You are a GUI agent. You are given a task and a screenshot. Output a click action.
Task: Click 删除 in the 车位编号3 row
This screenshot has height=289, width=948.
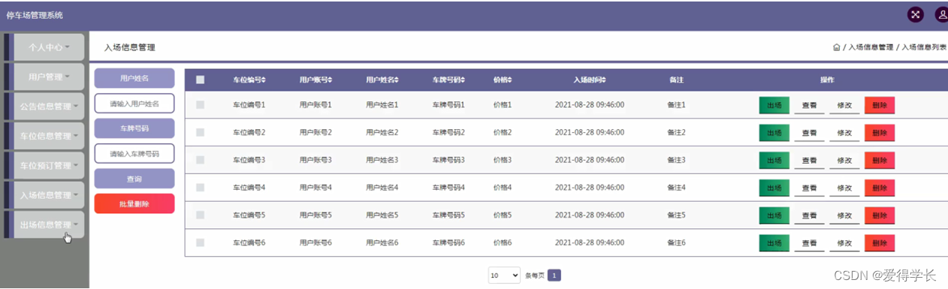pyautogui.click(x=880, y=160)
